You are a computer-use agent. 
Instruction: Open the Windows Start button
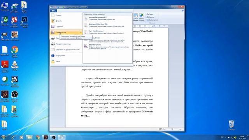point(4,137)
